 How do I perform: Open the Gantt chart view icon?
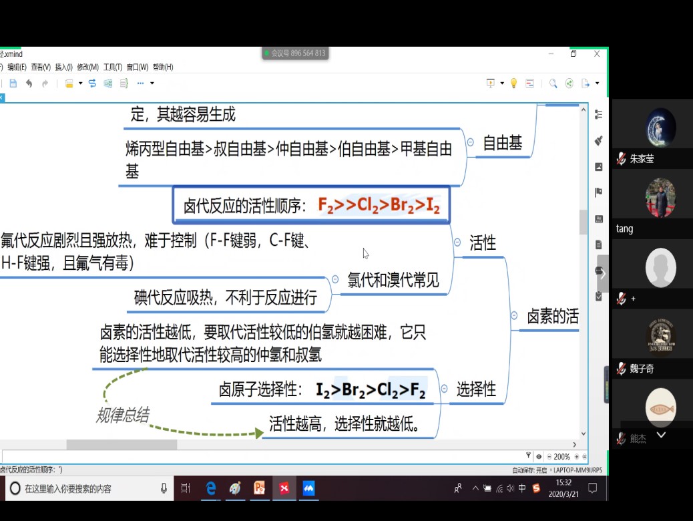(x=530, y=83)
